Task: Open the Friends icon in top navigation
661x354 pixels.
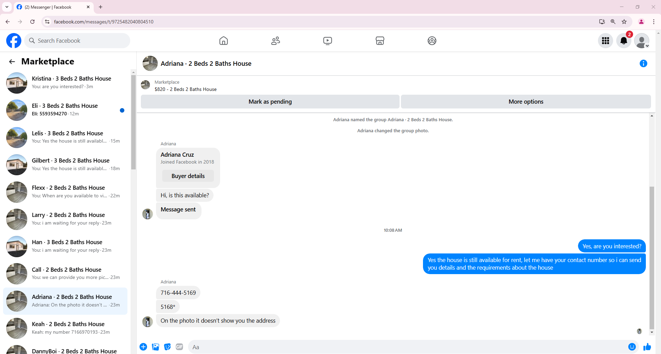Action: (x=276, y=41)
